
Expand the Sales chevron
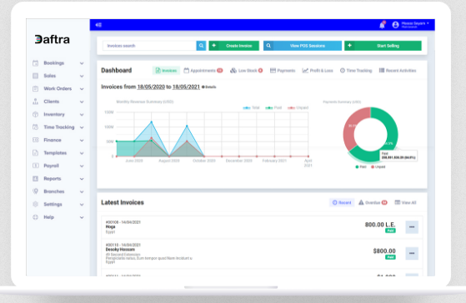pos(82,76)
